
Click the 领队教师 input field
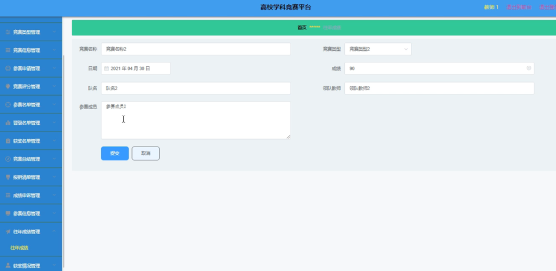439,89
